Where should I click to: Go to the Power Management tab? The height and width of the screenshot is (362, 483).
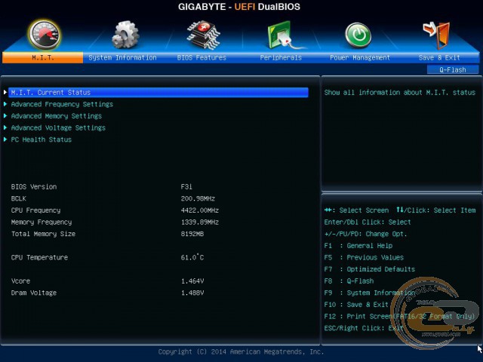(360, 57)
